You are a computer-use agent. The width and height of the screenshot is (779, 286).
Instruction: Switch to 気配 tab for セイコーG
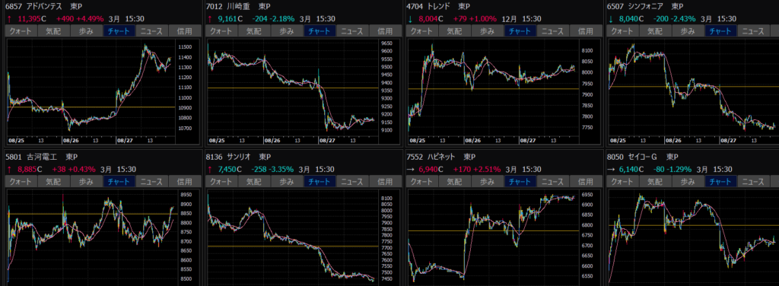coord(655,181)
